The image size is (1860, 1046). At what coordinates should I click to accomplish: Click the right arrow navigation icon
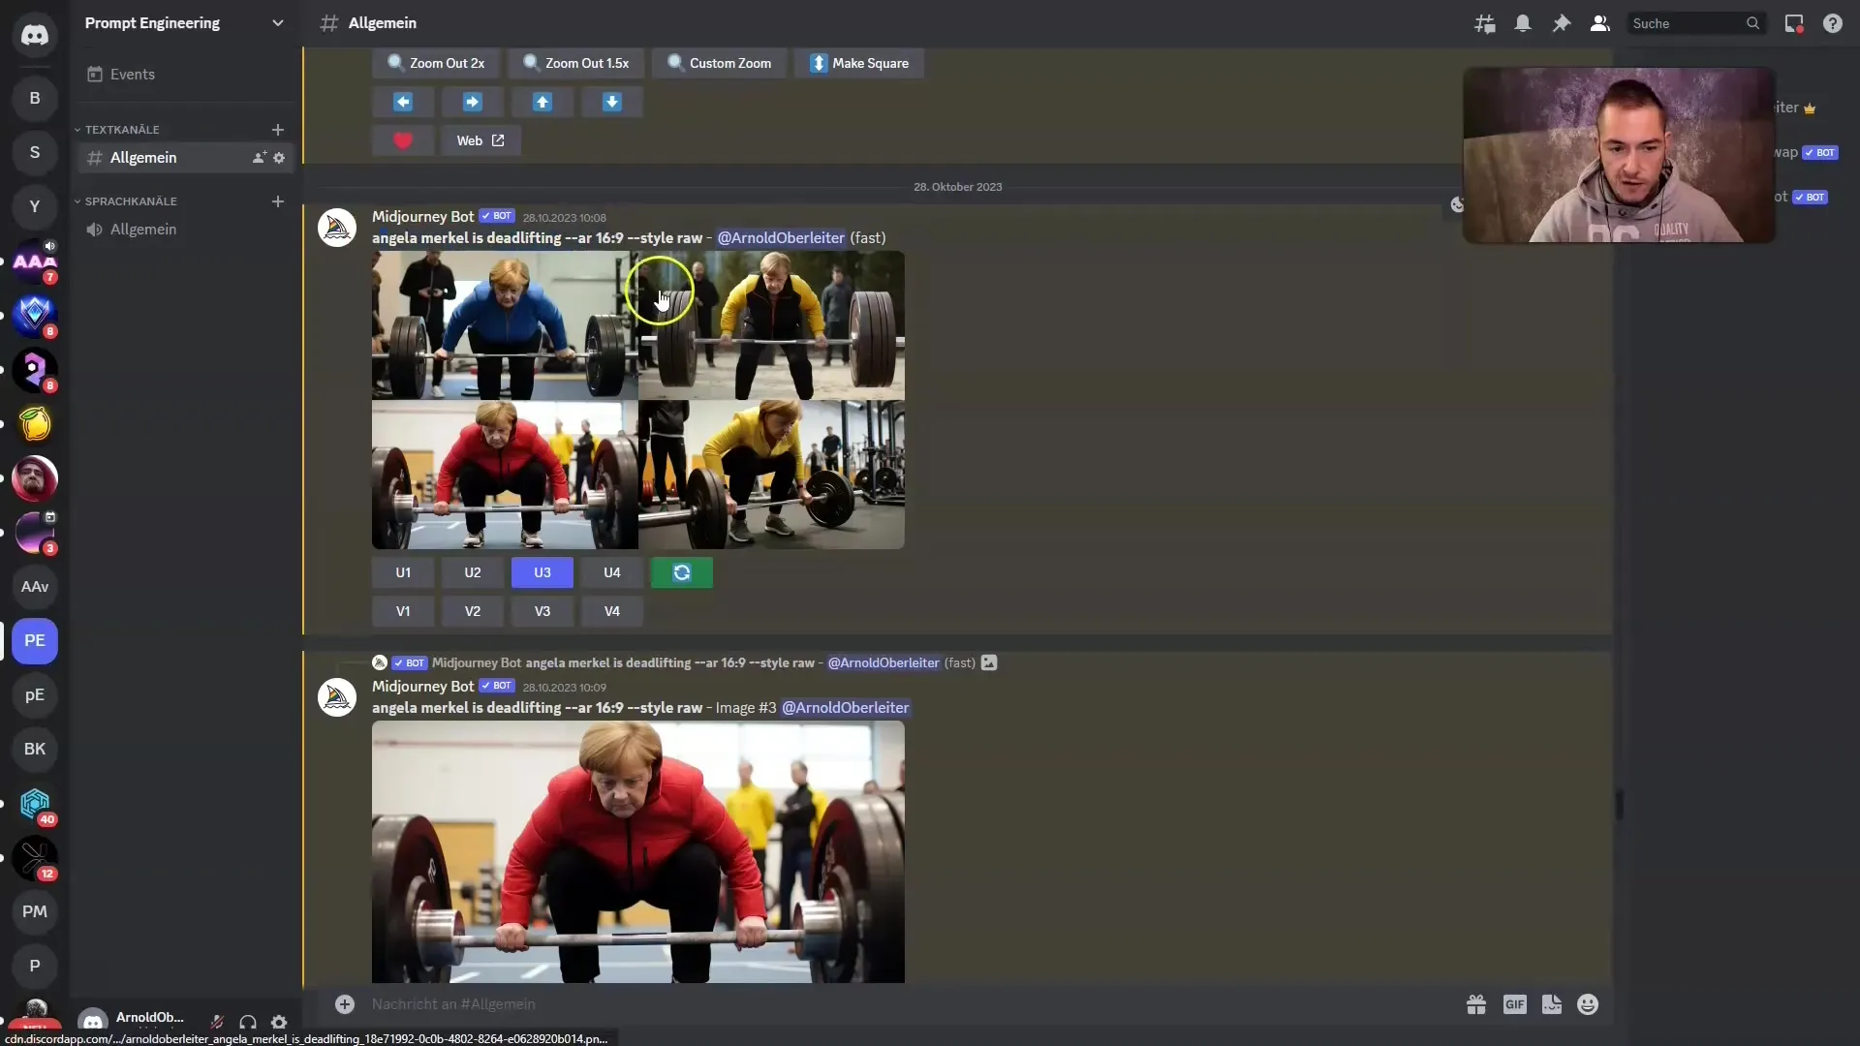pos(472,101)
